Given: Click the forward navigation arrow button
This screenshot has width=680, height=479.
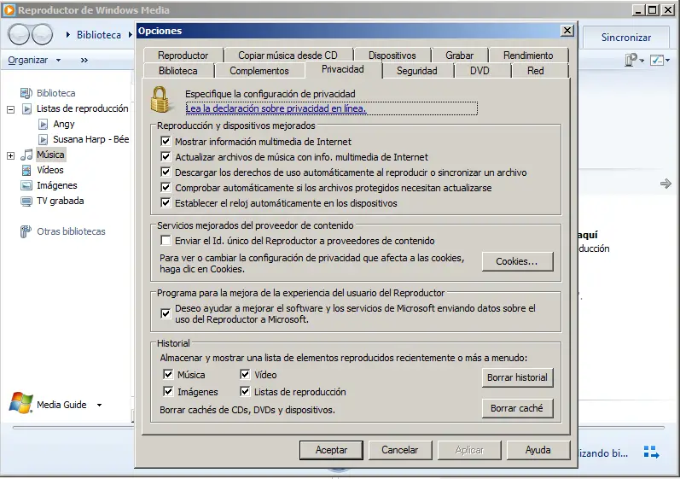Looking at the screenshot, I should click(x=42, y=34).
